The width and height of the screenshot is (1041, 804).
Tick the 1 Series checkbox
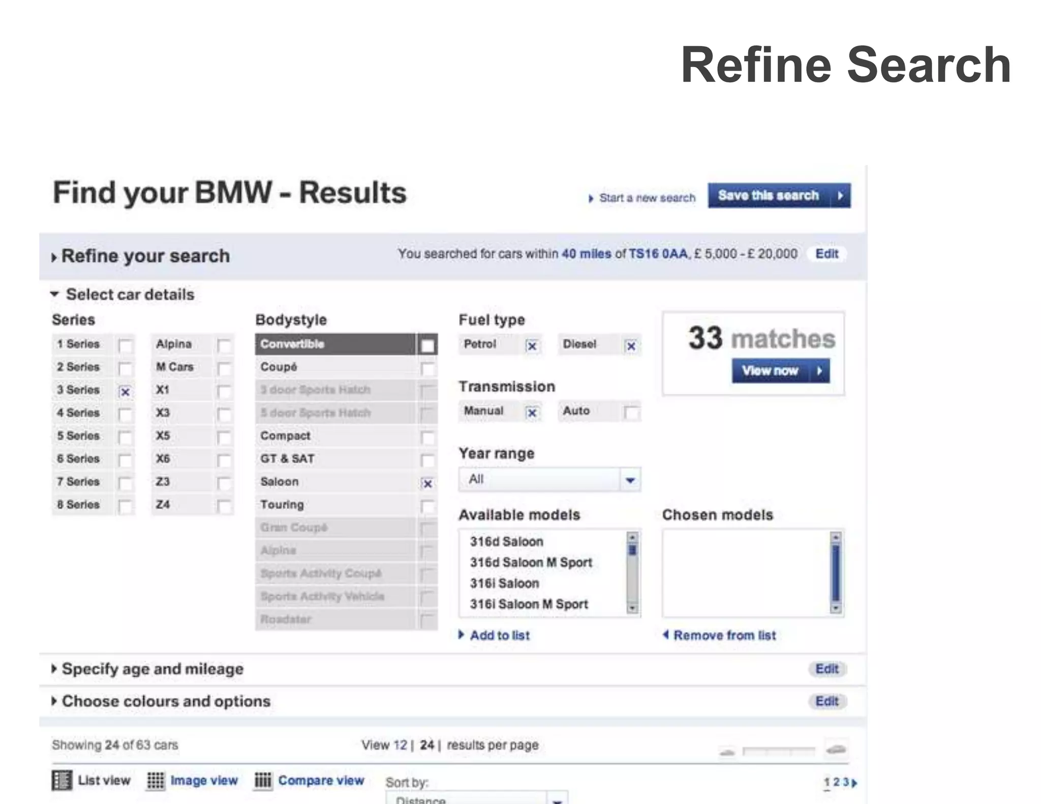(125, 346)
